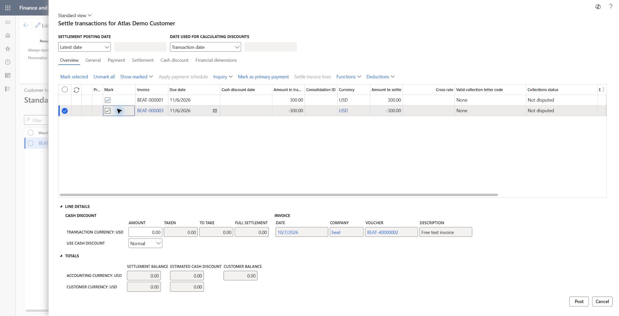Open grid column options menu

click(603, 90)
